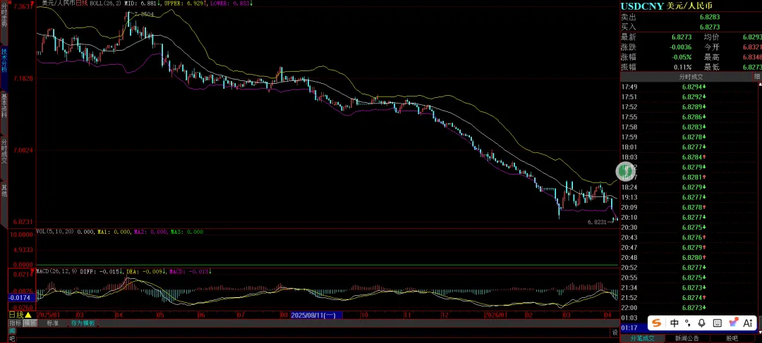Select the 19:13 trade row
762x343 pixels.
[688, 197]
